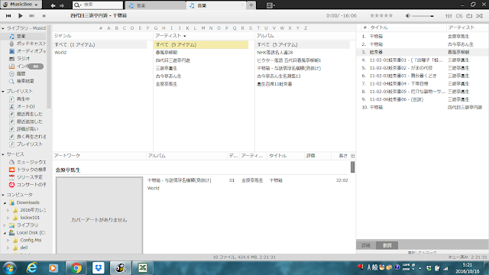Go forward with the right arrow button
489x275 pixels.
tap(62, 5)
